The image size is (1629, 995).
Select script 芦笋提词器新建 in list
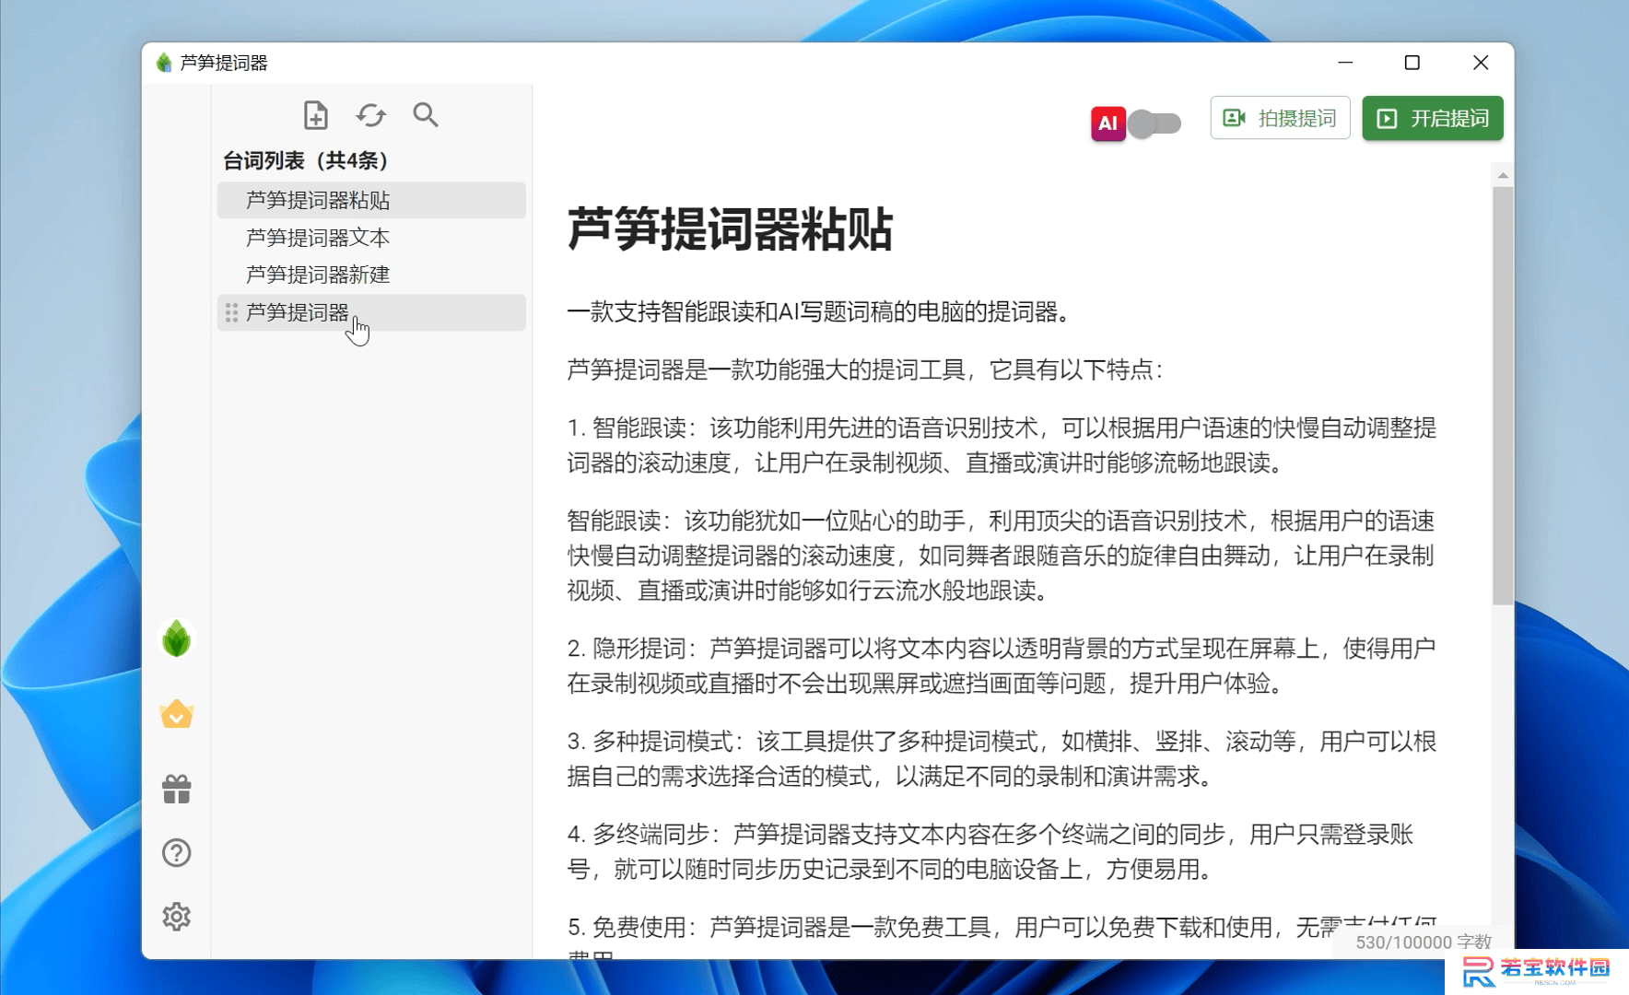point(371,275)
